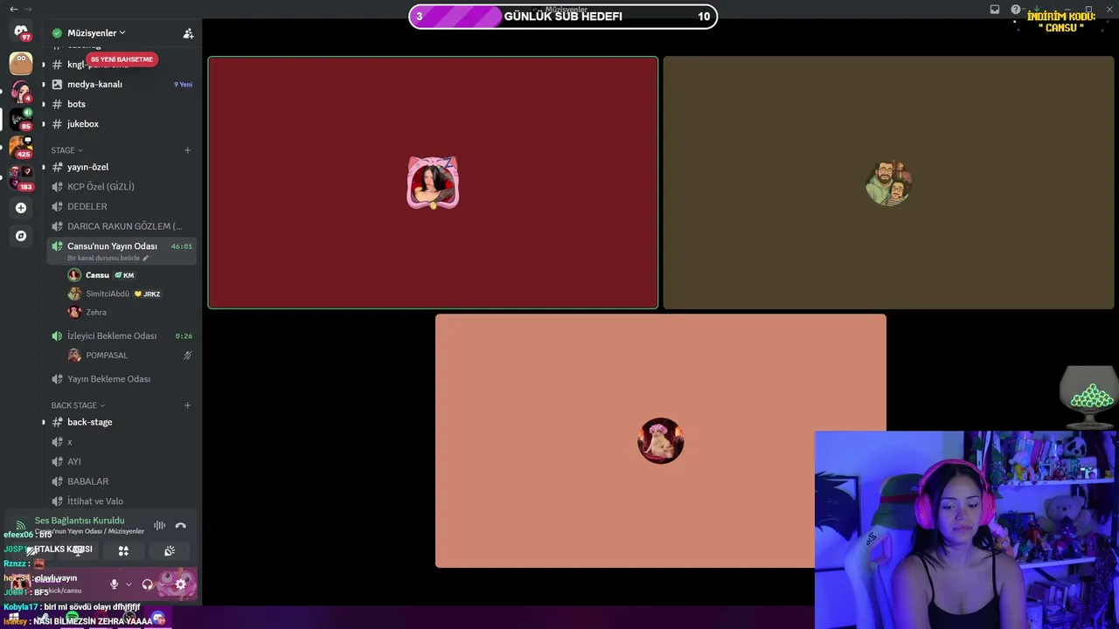Collapse the BACK STAGE category
The image size is (1119, 629).
tap(78, 405)
